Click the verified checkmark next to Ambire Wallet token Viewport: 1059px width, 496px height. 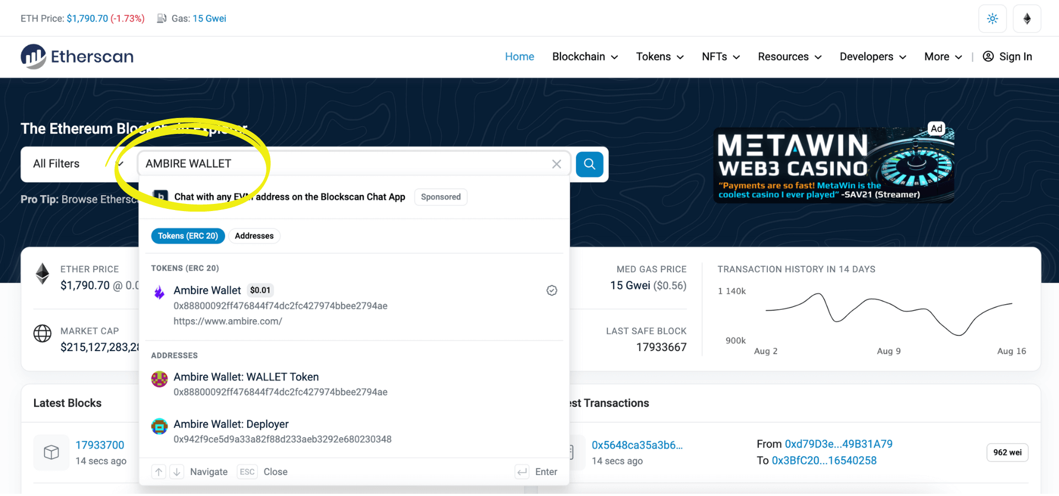[x=552, y=290]
